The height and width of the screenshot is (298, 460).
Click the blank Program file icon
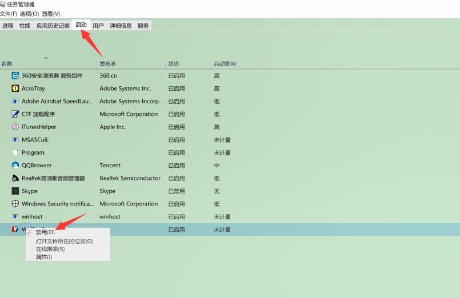click(15, 152)
